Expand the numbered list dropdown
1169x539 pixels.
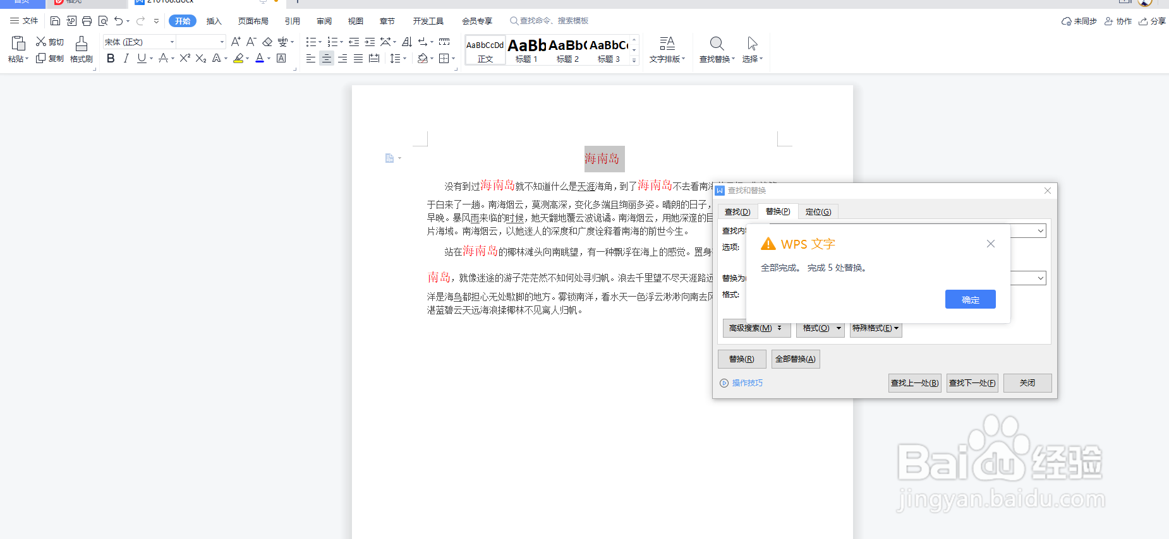(x=341, y=42)
